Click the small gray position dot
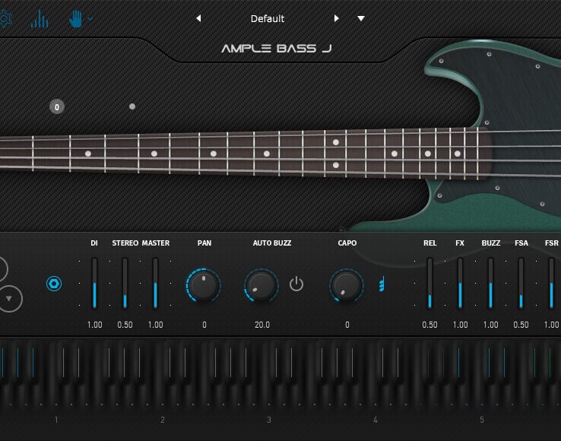Screen dimensions: 561x441 tap(132, 106)
